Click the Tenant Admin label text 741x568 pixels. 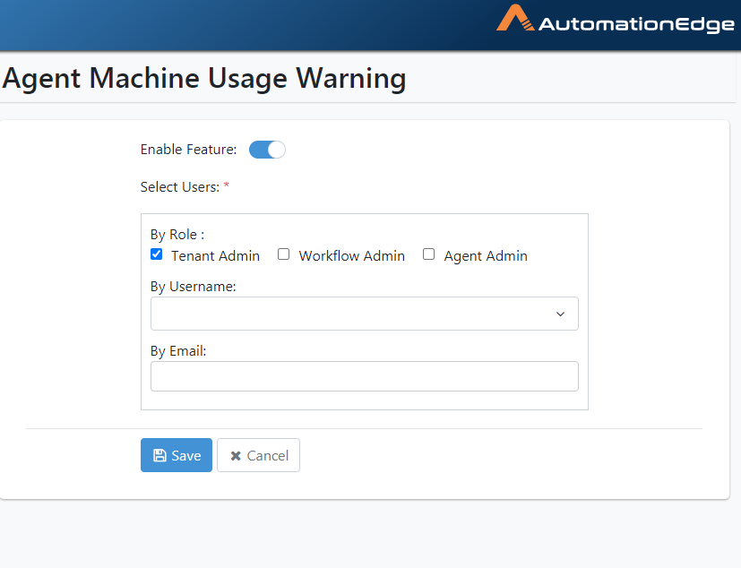pyautogui.click(x=216, y=255)
